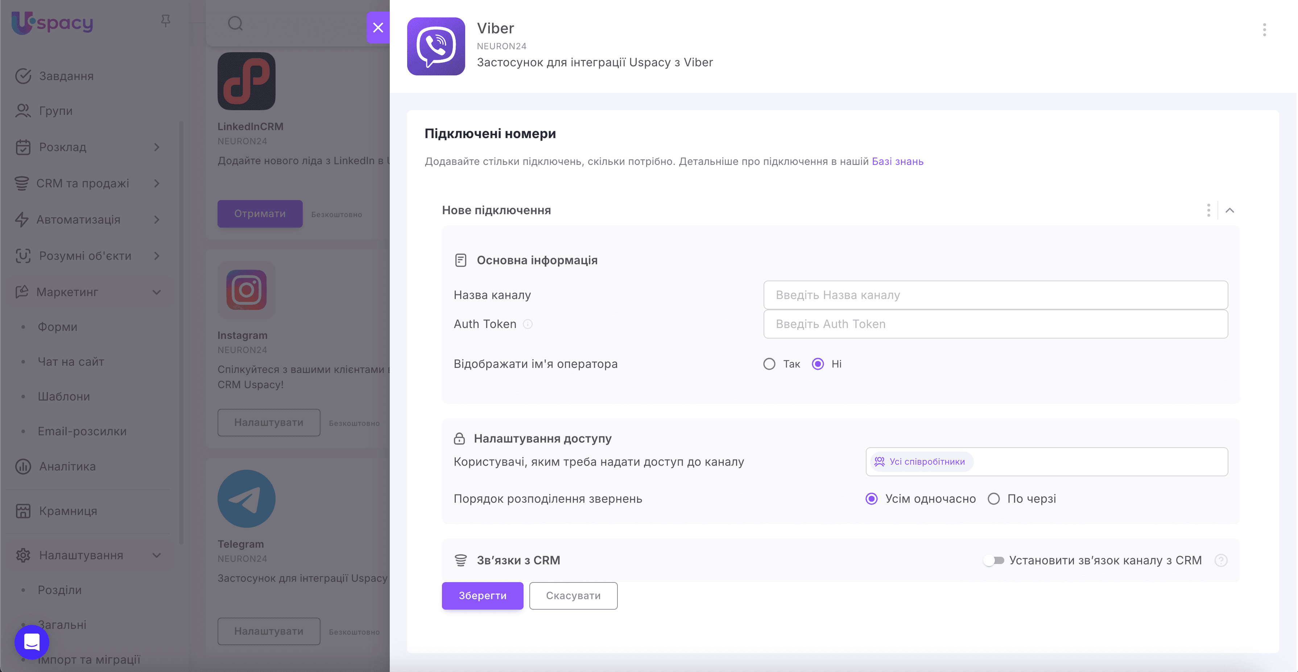Open the Аналітика panel icon
1298x672 pixels.
coord(23,466)
